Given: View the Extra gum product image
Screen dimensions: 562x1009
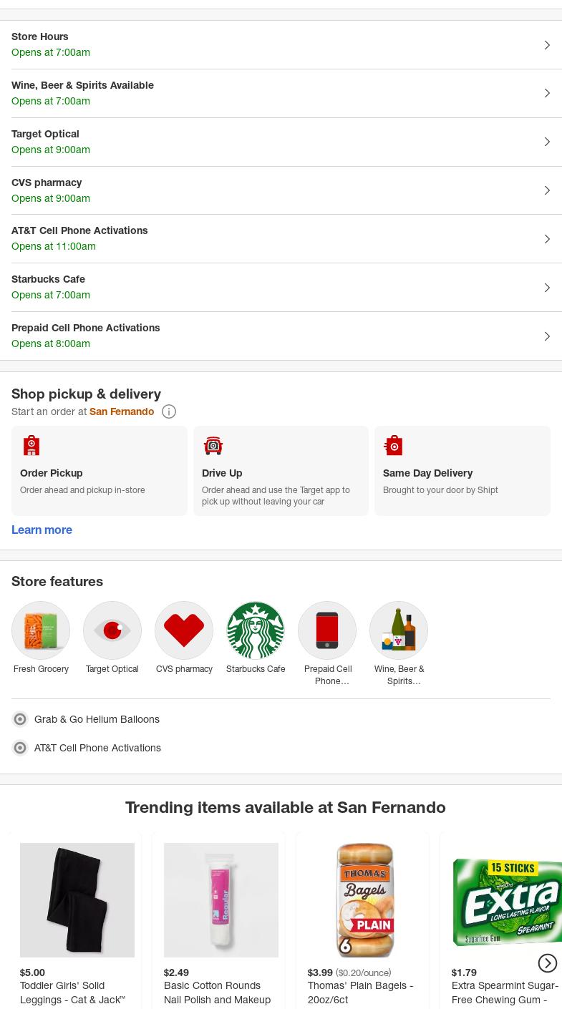Looking at the screenshot, I should point(507,900).
